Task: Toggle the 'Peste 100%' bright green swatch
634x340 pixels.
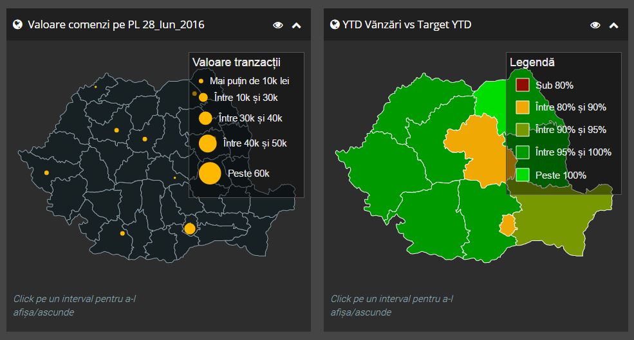Action: tap(522, 175)
